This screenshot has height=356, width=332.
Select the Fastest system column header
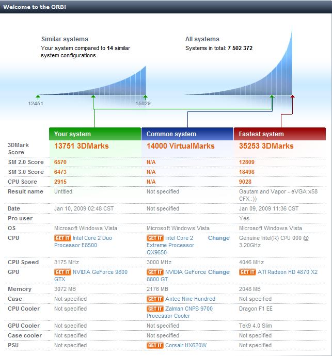coord(280,134)
